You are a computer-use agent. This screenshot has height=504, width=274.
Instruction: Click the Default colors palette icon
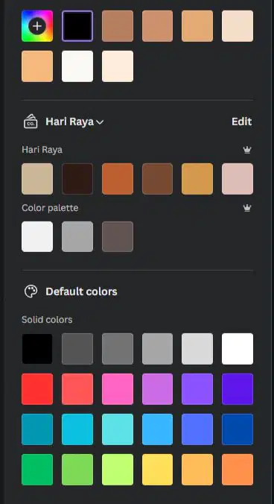[31, 292]
